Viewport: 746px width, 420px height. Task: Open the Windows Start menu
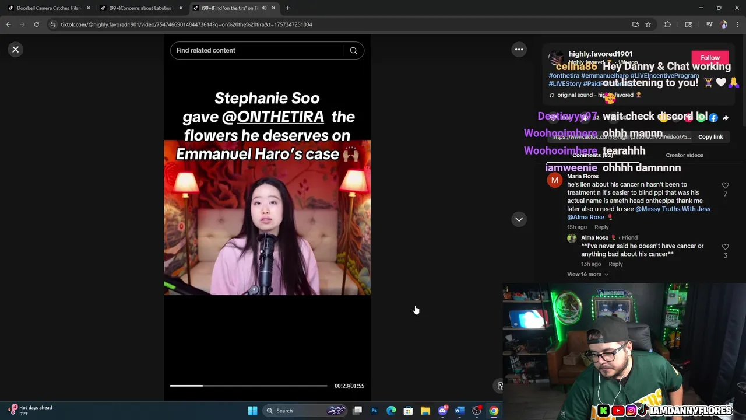(252, 411)
